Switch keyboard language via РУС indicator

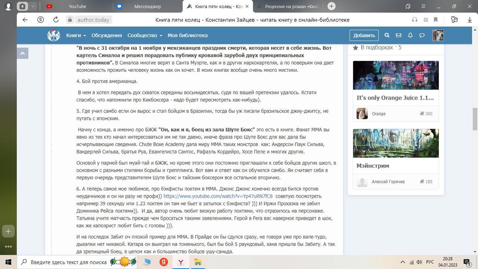click(x=430, y=262)
